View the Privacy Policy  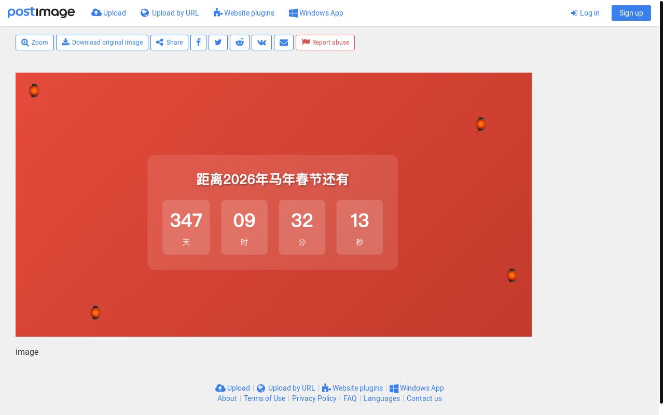(x=314, y=398)
